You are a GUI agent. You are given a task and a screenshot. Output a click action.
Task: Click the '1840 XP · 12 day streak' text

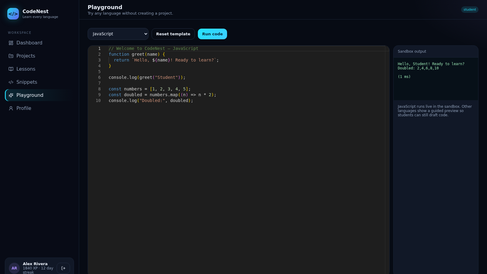38,270
